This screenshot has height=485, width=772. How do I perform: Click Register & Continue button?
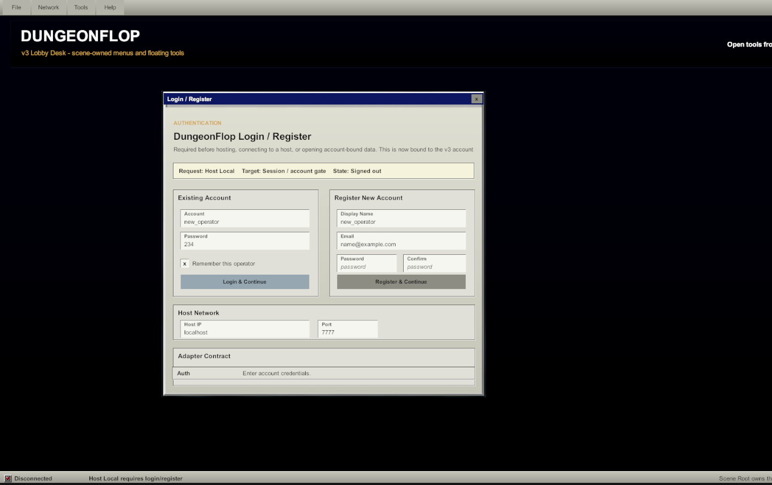[x=401, y=282]
